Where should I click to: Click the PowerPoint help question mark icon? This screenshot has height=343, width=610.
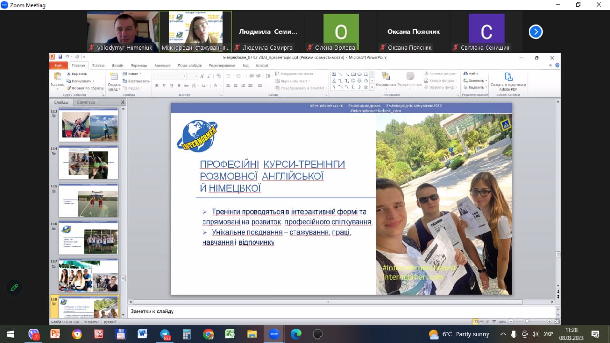click(x=557, y=65)
